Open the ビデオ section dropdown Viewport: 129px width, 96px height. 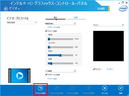coord(14,8)
